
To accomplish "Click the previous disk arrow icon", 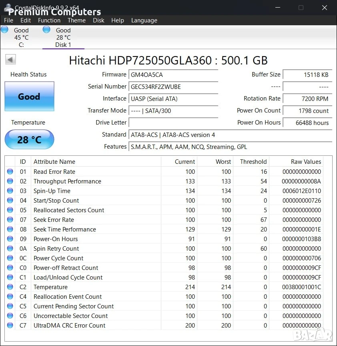I will tap(10, 60).
